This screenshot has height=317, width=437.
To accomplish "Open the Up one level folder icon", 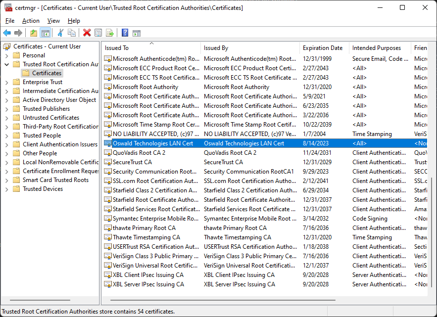I will 33,33.
